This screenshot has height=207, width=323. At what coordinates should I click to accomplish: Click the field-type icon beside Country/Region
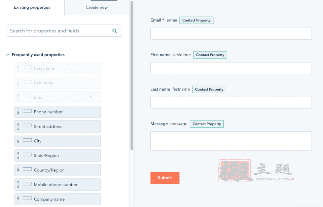pyautogui.click(x=27, y=169)
